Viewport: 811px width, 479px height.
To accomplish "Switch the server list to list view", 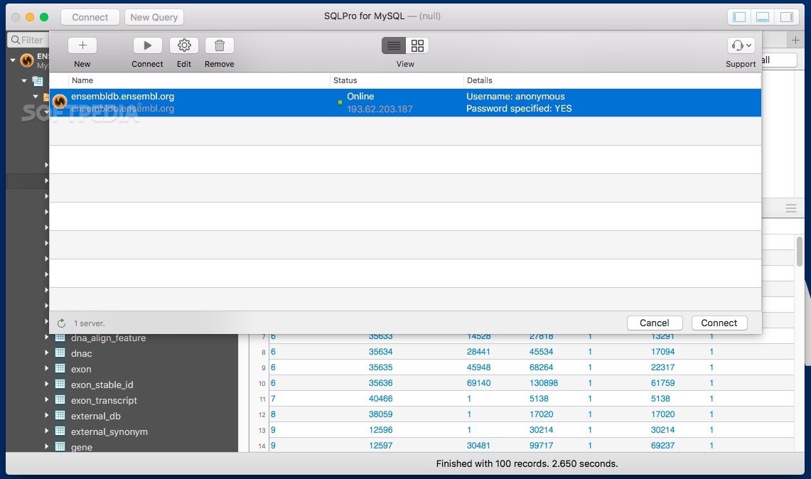I will [393, 45].
